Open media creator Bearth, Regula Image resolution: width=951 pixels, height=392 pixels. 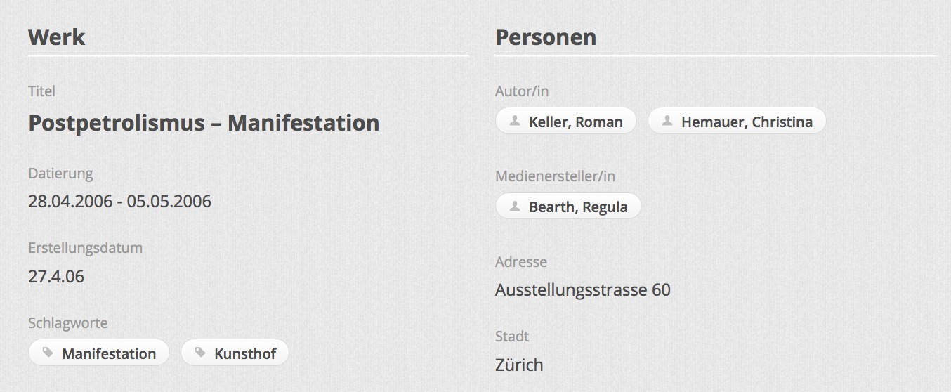pyautogui.click(x=577, y=207)
